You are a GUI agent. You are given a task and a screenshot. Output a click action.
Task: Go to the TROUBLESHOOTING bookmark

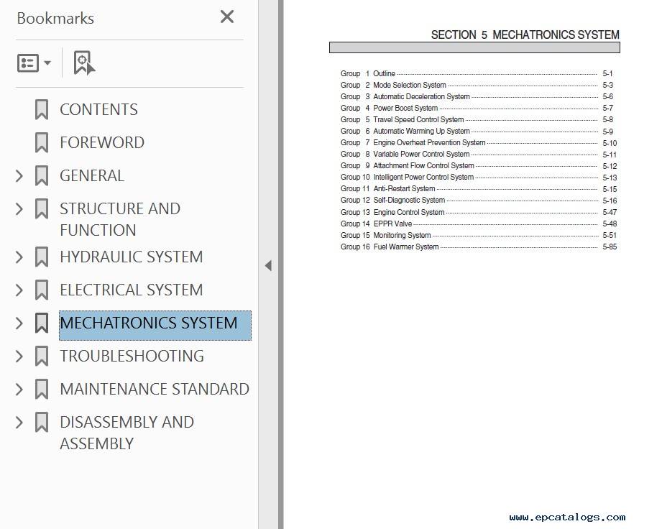pyautogui.click(x=132, y=356)
